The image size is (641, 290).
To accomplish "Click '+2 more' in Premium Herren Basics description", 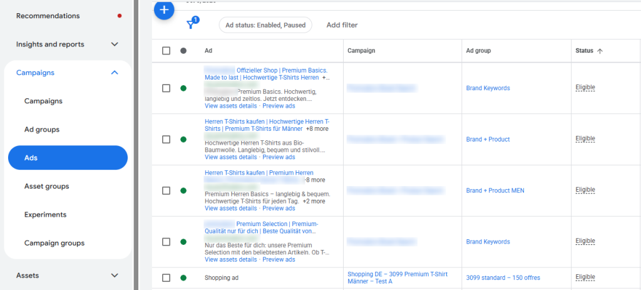I will pos(314,201).
